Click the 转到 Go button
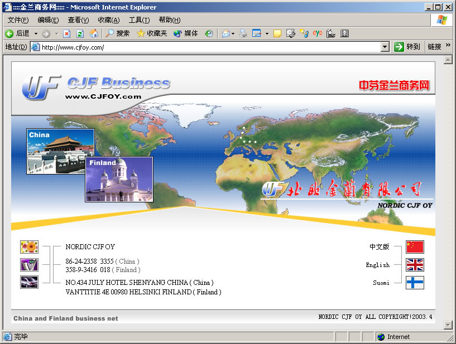 [x=407, y=47]
